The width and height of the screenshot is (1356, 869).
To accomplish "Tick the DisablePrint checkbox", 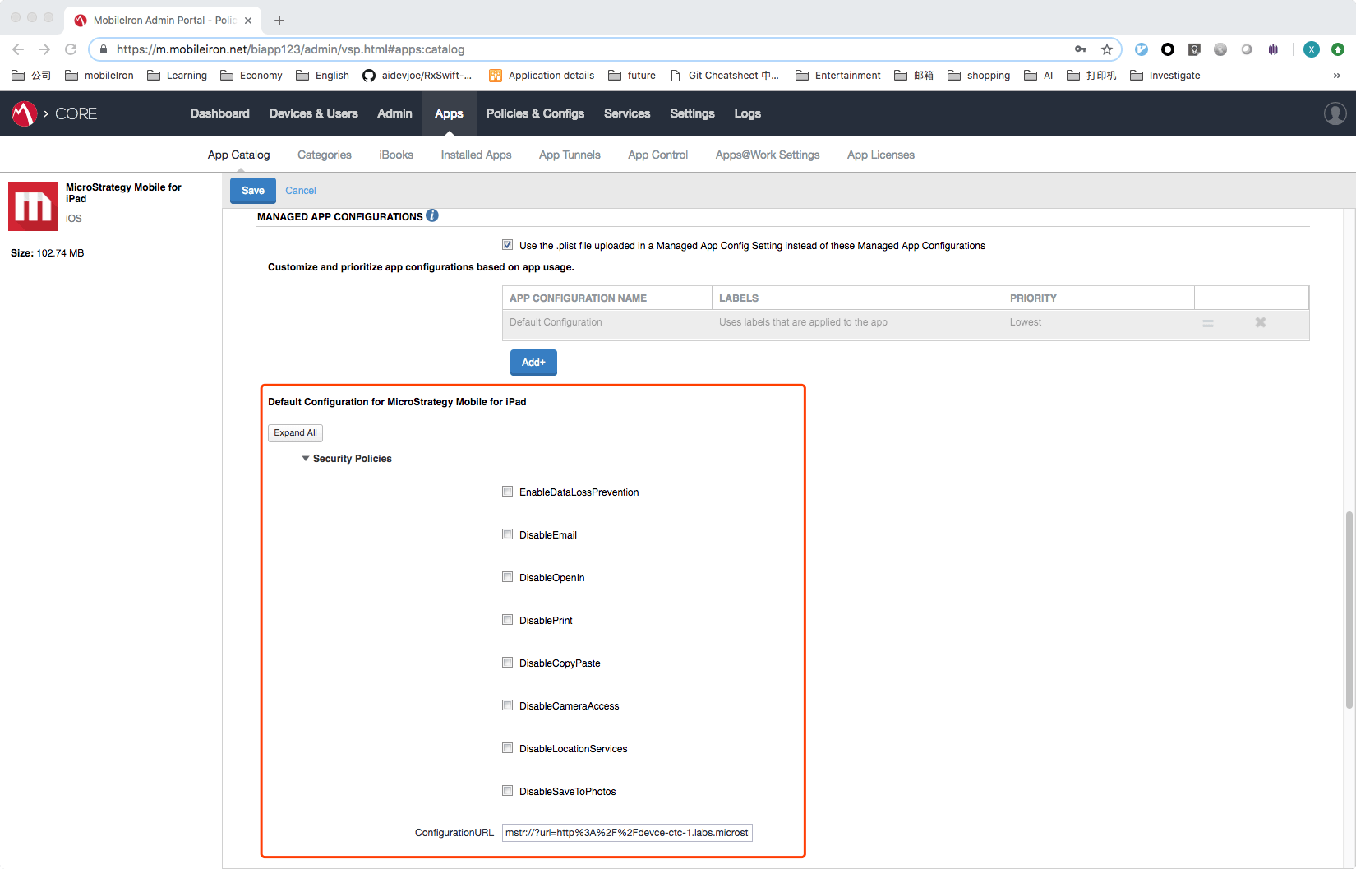I will [x=508, y=620].
